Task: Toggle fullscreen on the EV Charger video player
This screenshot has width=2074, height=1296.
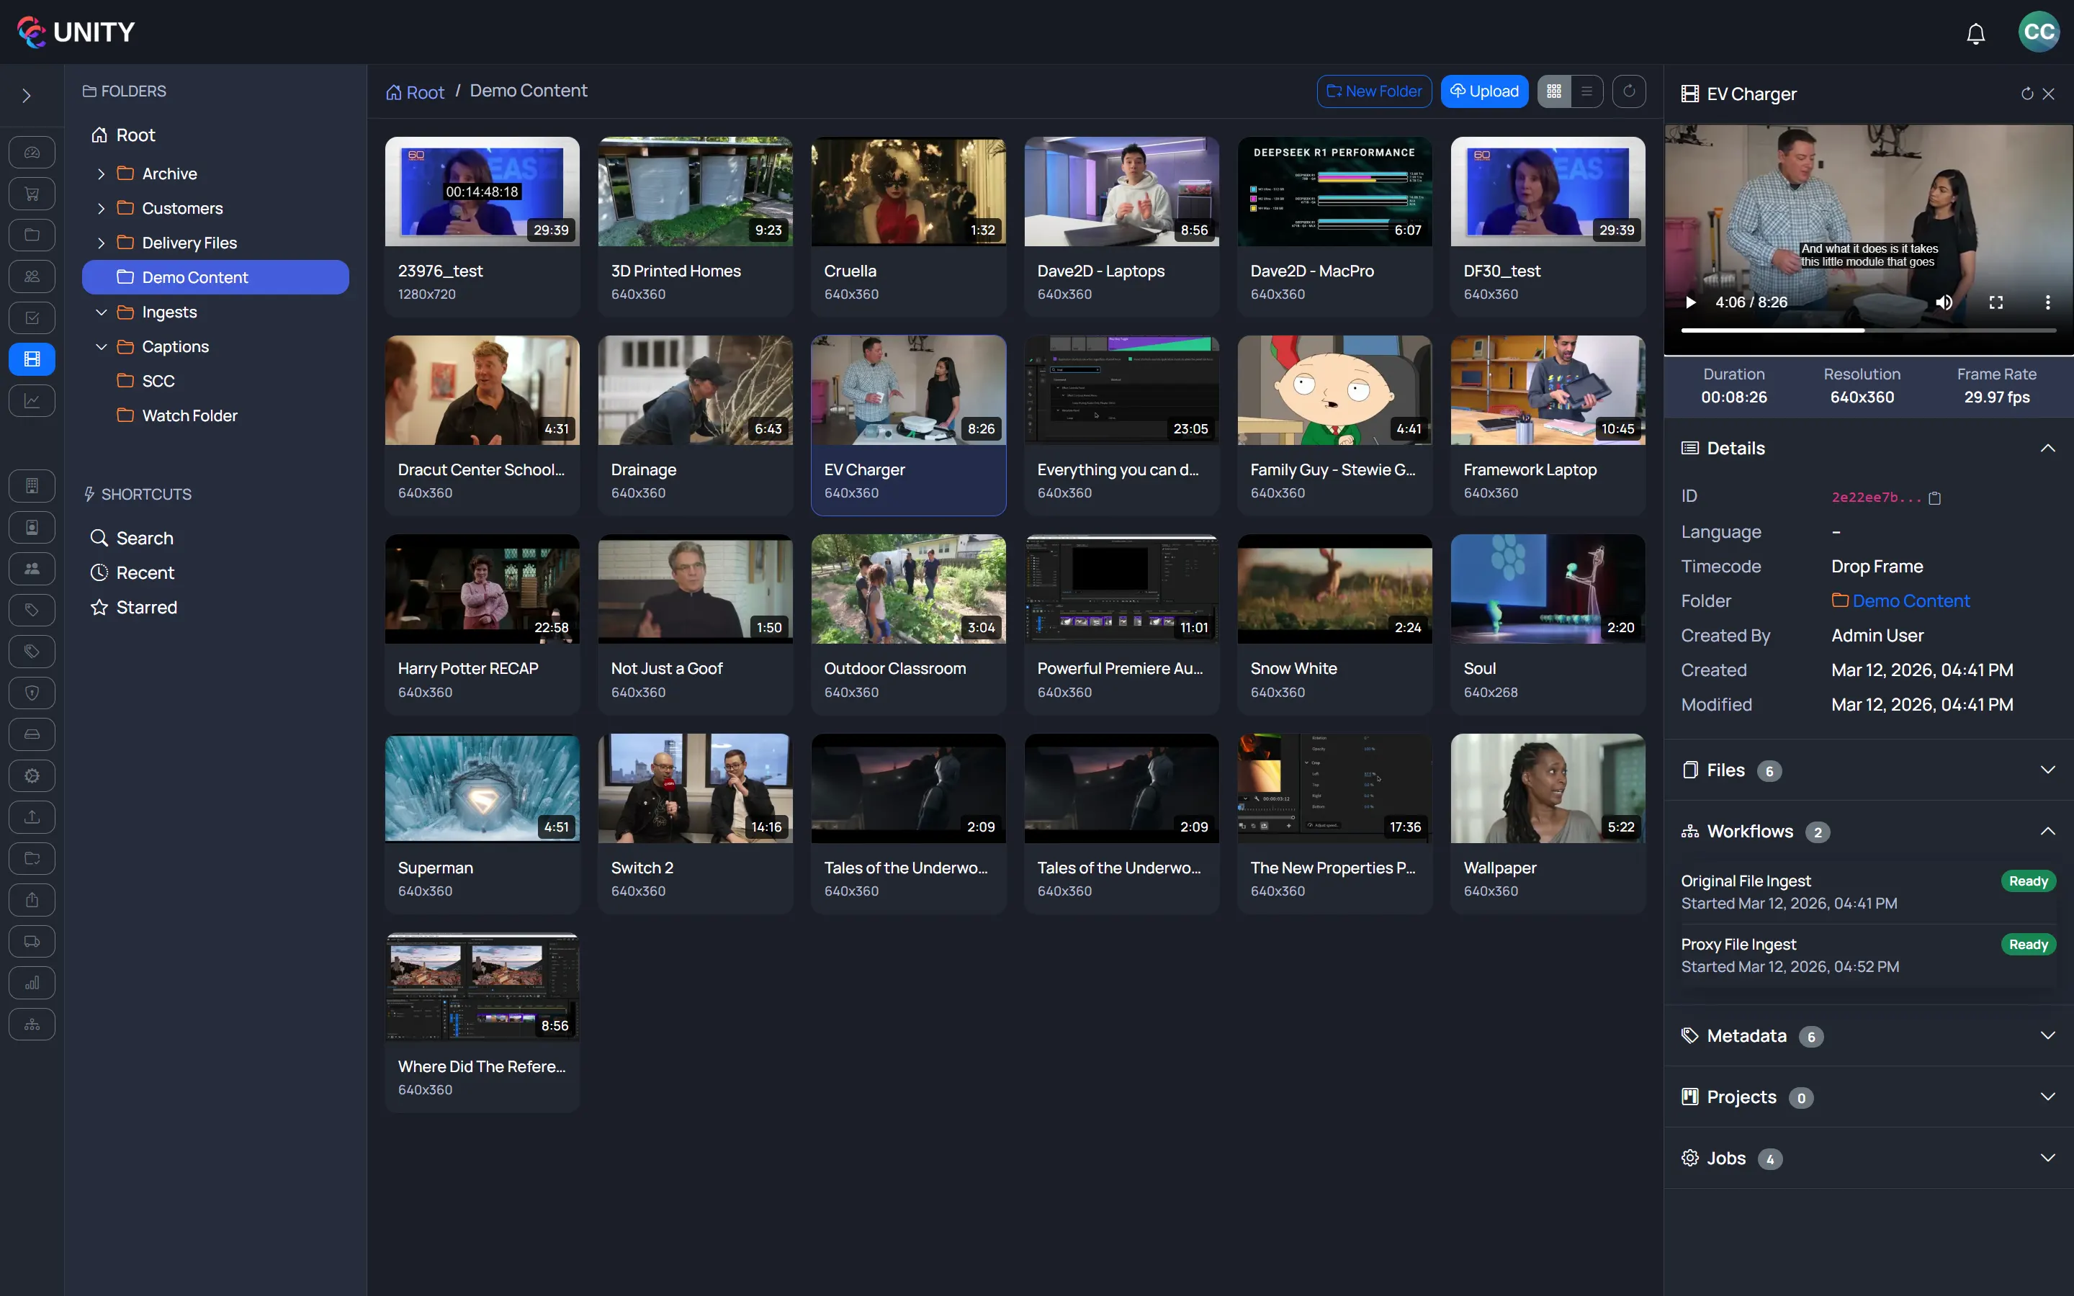Action: tap(1996, 302)
